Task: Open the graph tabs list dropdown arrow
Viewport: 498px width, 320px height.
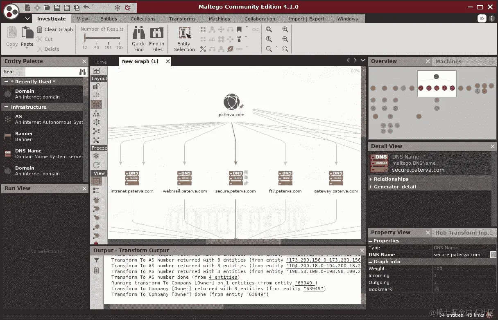Action: coord(363,60)
